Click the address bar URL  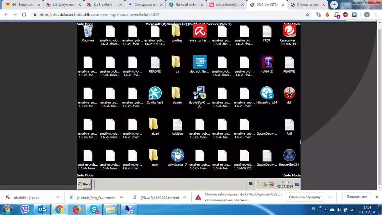(x=99, y=15)
